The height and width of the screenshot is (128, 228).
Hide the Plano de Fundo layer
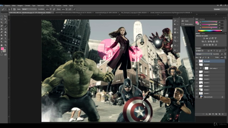[197, 97]
